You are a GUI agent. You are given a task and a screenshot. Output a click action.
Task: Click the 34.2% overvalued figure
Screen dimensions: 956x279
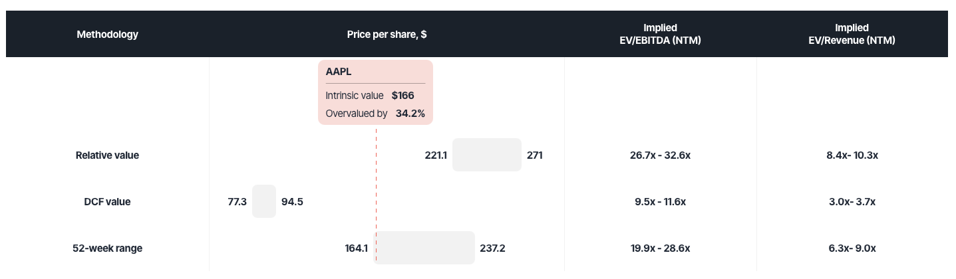pyautogui.click(x=410, y=114)
